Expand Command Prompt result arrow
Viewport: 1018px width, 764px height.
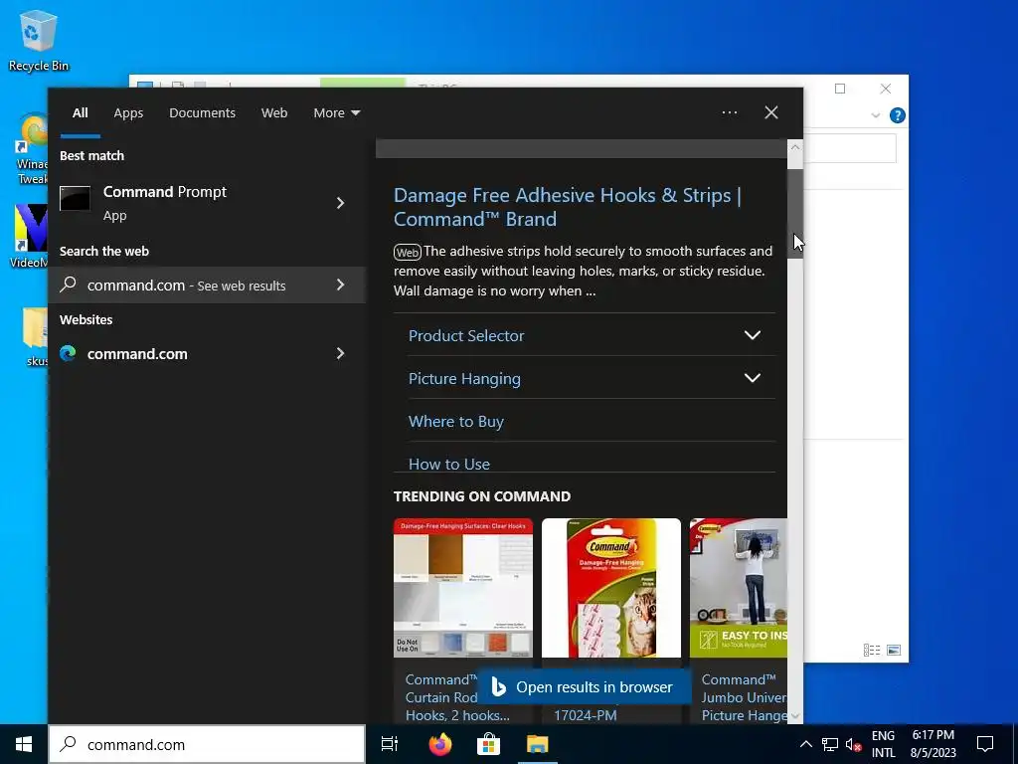340,203
